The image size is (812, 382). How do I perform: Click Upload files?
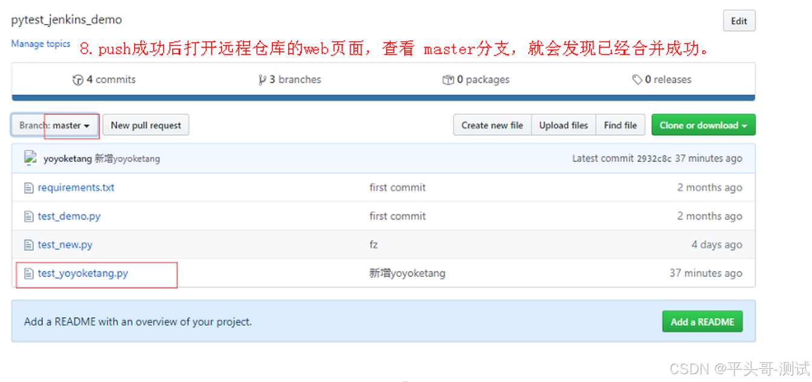[x=563, y=125]
